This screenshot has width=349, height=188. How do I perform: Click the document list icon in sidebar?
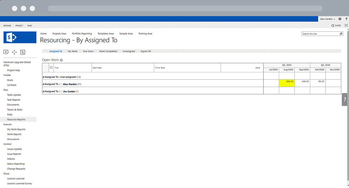pyautogui.click(x=23, y=52)
